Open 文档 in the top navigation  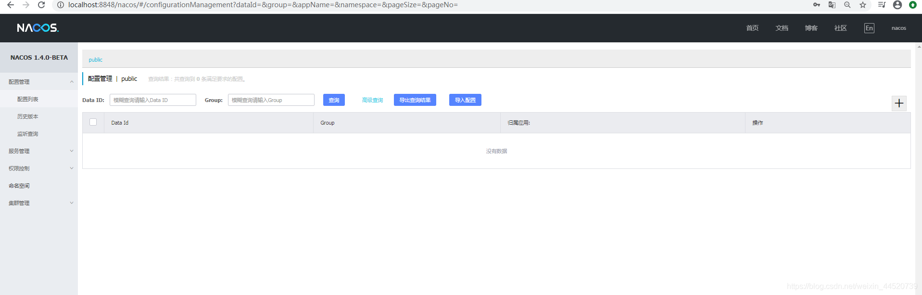pyautogui.click(x=782, y=28)
